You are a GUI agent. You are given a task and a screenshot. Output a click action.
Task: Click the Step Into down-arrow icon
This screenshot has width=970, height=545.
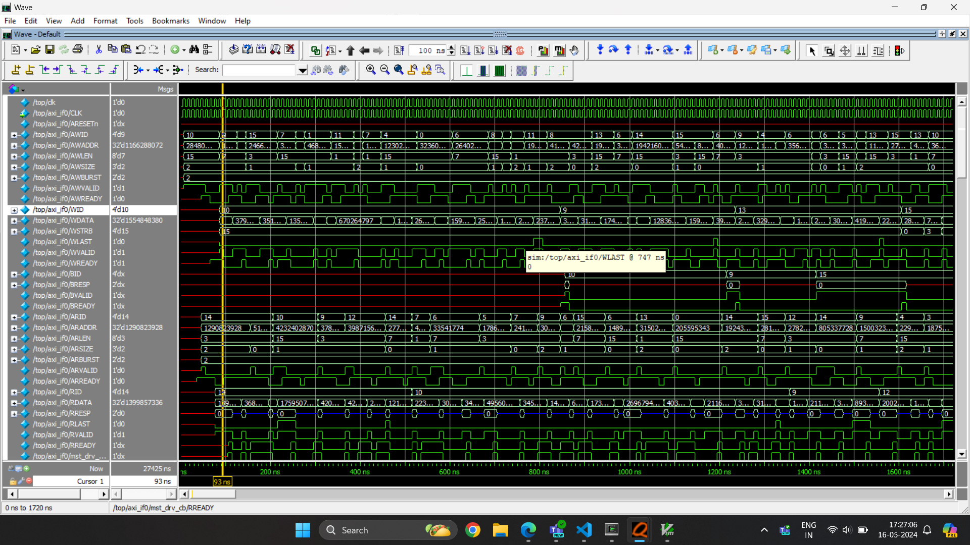click(x=600, y=50)
